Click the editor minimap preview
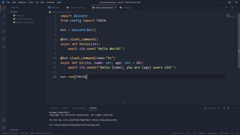Viewport: 240px width, 135px height. tap(230, 15)
